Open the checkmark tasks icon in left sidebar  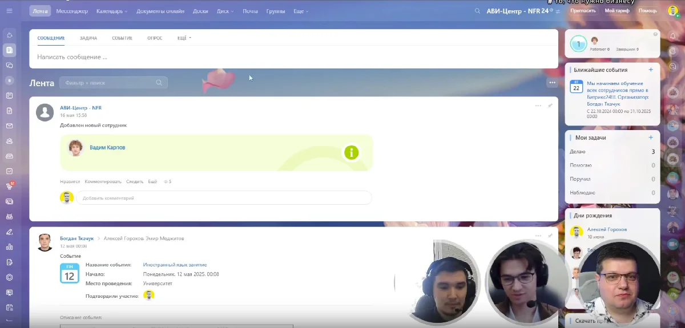9,171
